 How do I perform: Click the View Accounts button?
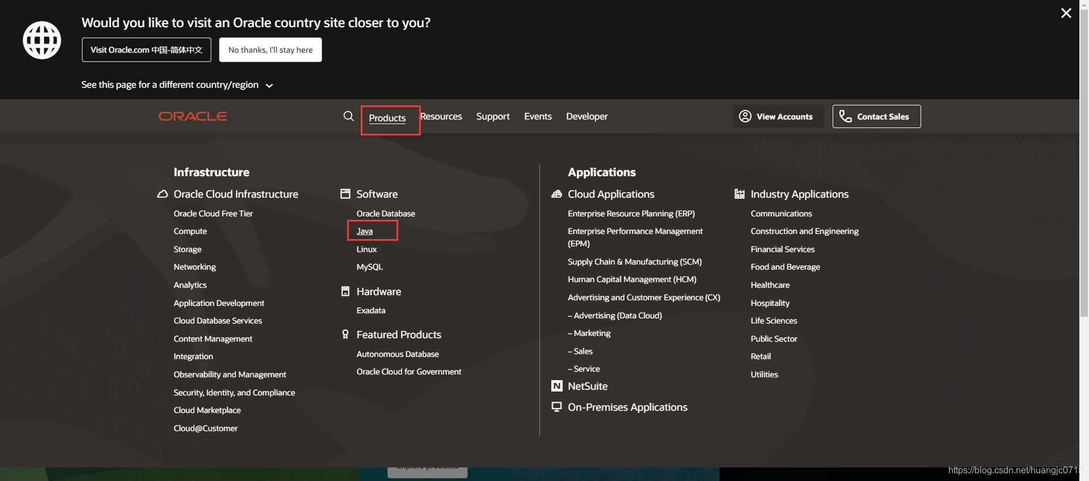(778, 116)
